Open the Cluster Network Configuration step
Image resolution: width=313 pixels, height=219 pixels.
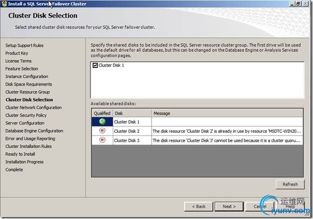33,107
